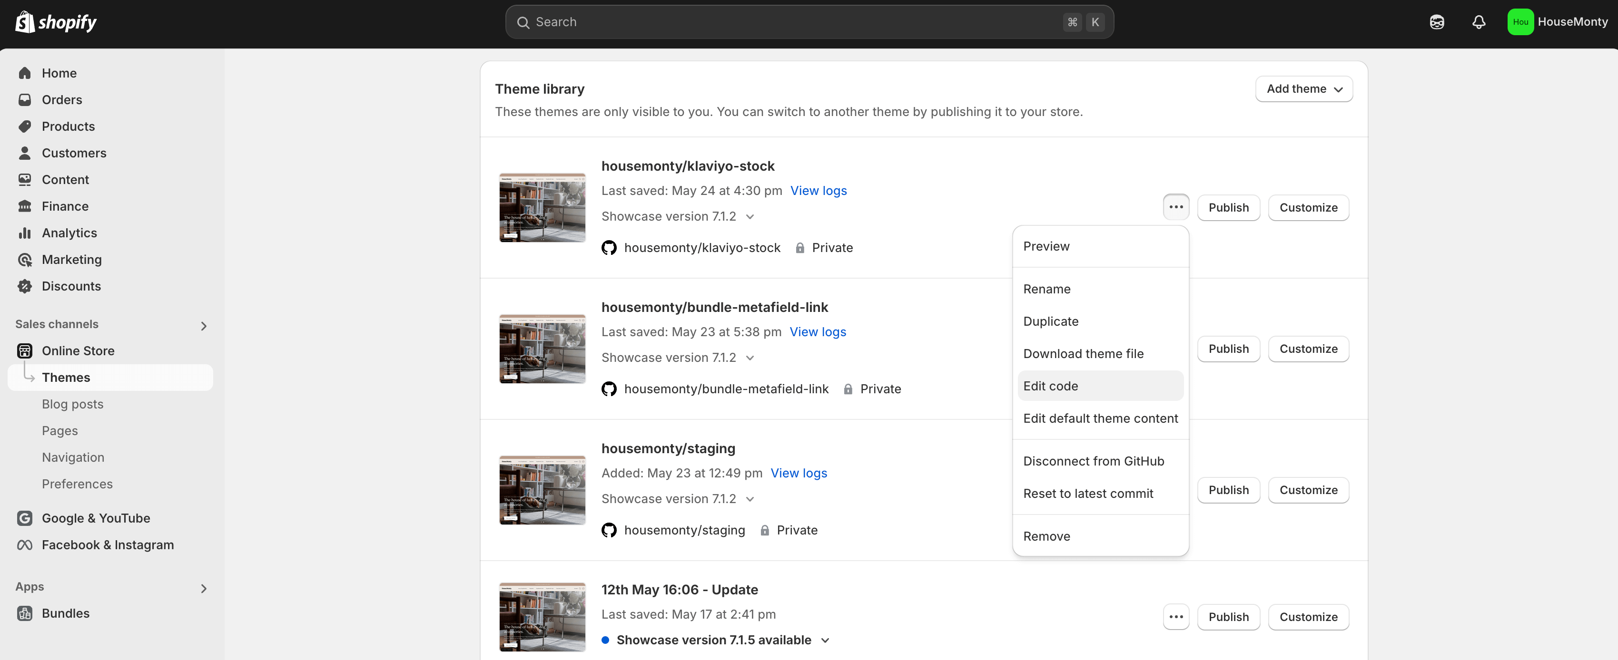The height and width of the screenshot is (660, 1618).
Task: Click Customize button for bundle-metafield-link theme
Action: 1308,349
